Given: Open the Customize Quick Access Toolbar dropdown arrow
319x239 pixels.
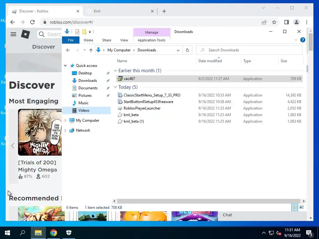Looking at the screenshot, I should (90, 32).
